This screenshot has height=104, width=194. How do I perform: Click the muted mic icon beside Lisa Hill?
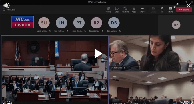(67, 31)
